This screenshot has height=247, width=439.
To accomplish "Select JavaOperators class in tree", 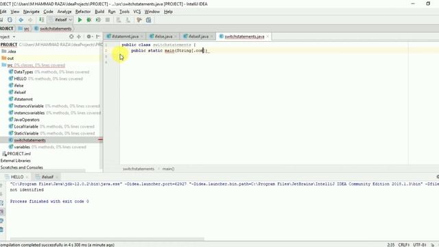I will 27,119.
